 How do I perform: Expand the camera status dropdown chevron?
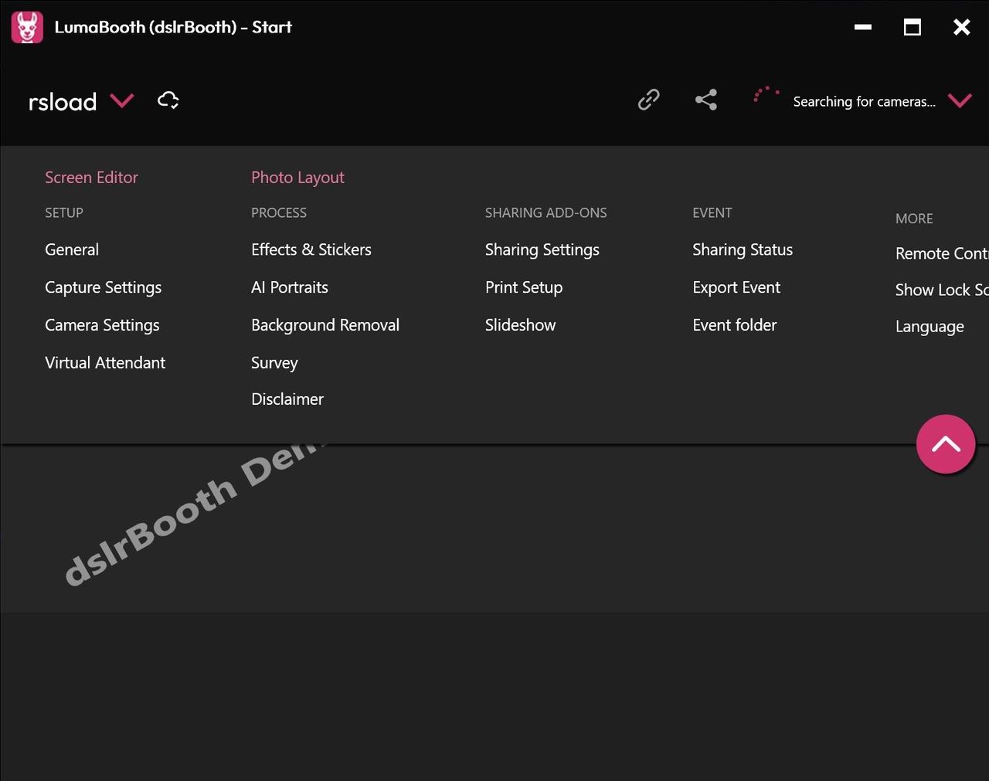click(x=960, y=100)
